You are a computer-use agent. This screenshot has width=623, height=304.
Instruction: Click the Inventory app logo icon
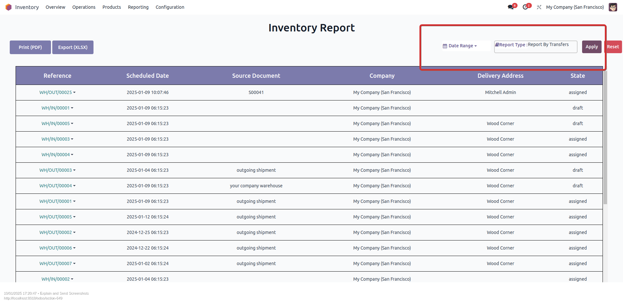tap(8, 7)
